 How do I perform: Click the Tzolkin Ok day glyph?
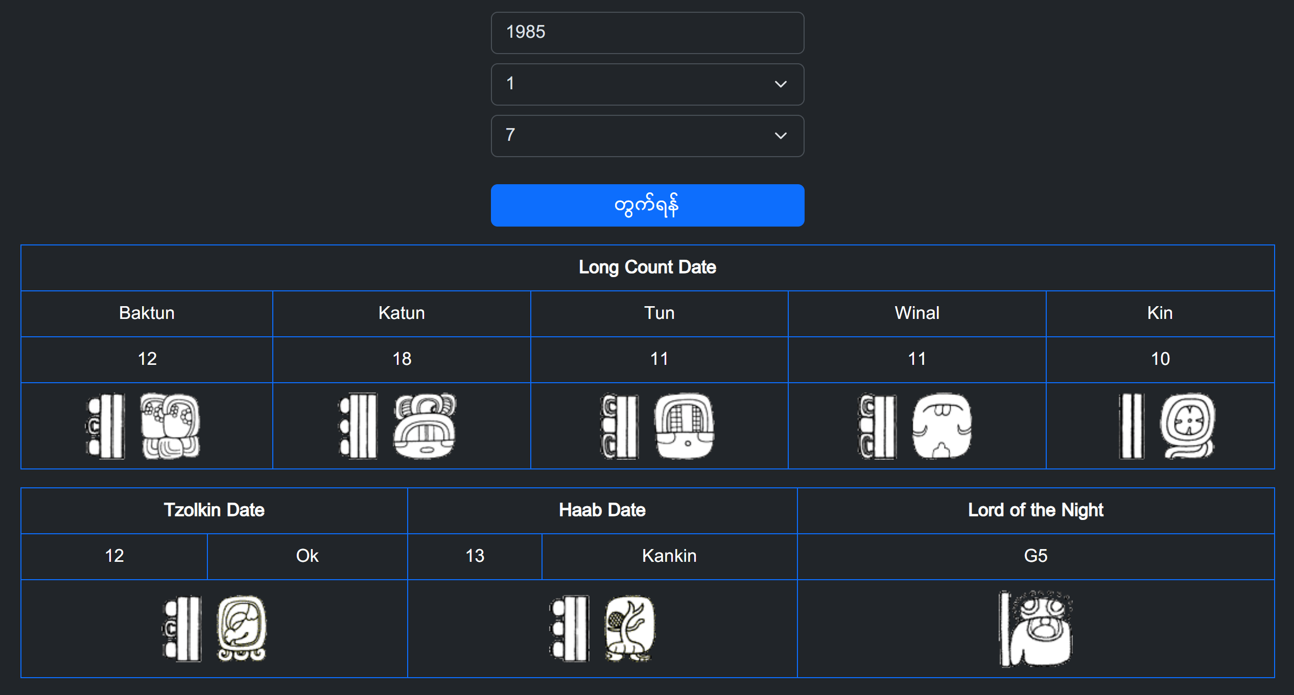coord(242,629)
